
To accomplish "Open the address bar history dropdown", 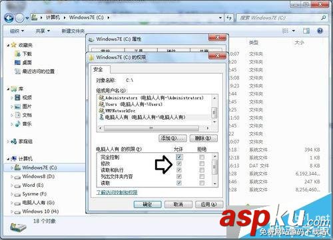I will coord(220,17).
